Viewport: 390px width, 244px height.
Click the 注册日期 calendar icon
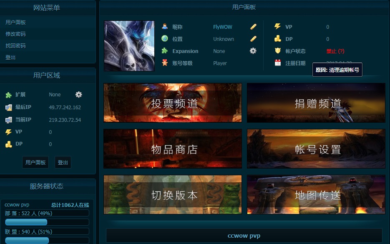point(277,63)
